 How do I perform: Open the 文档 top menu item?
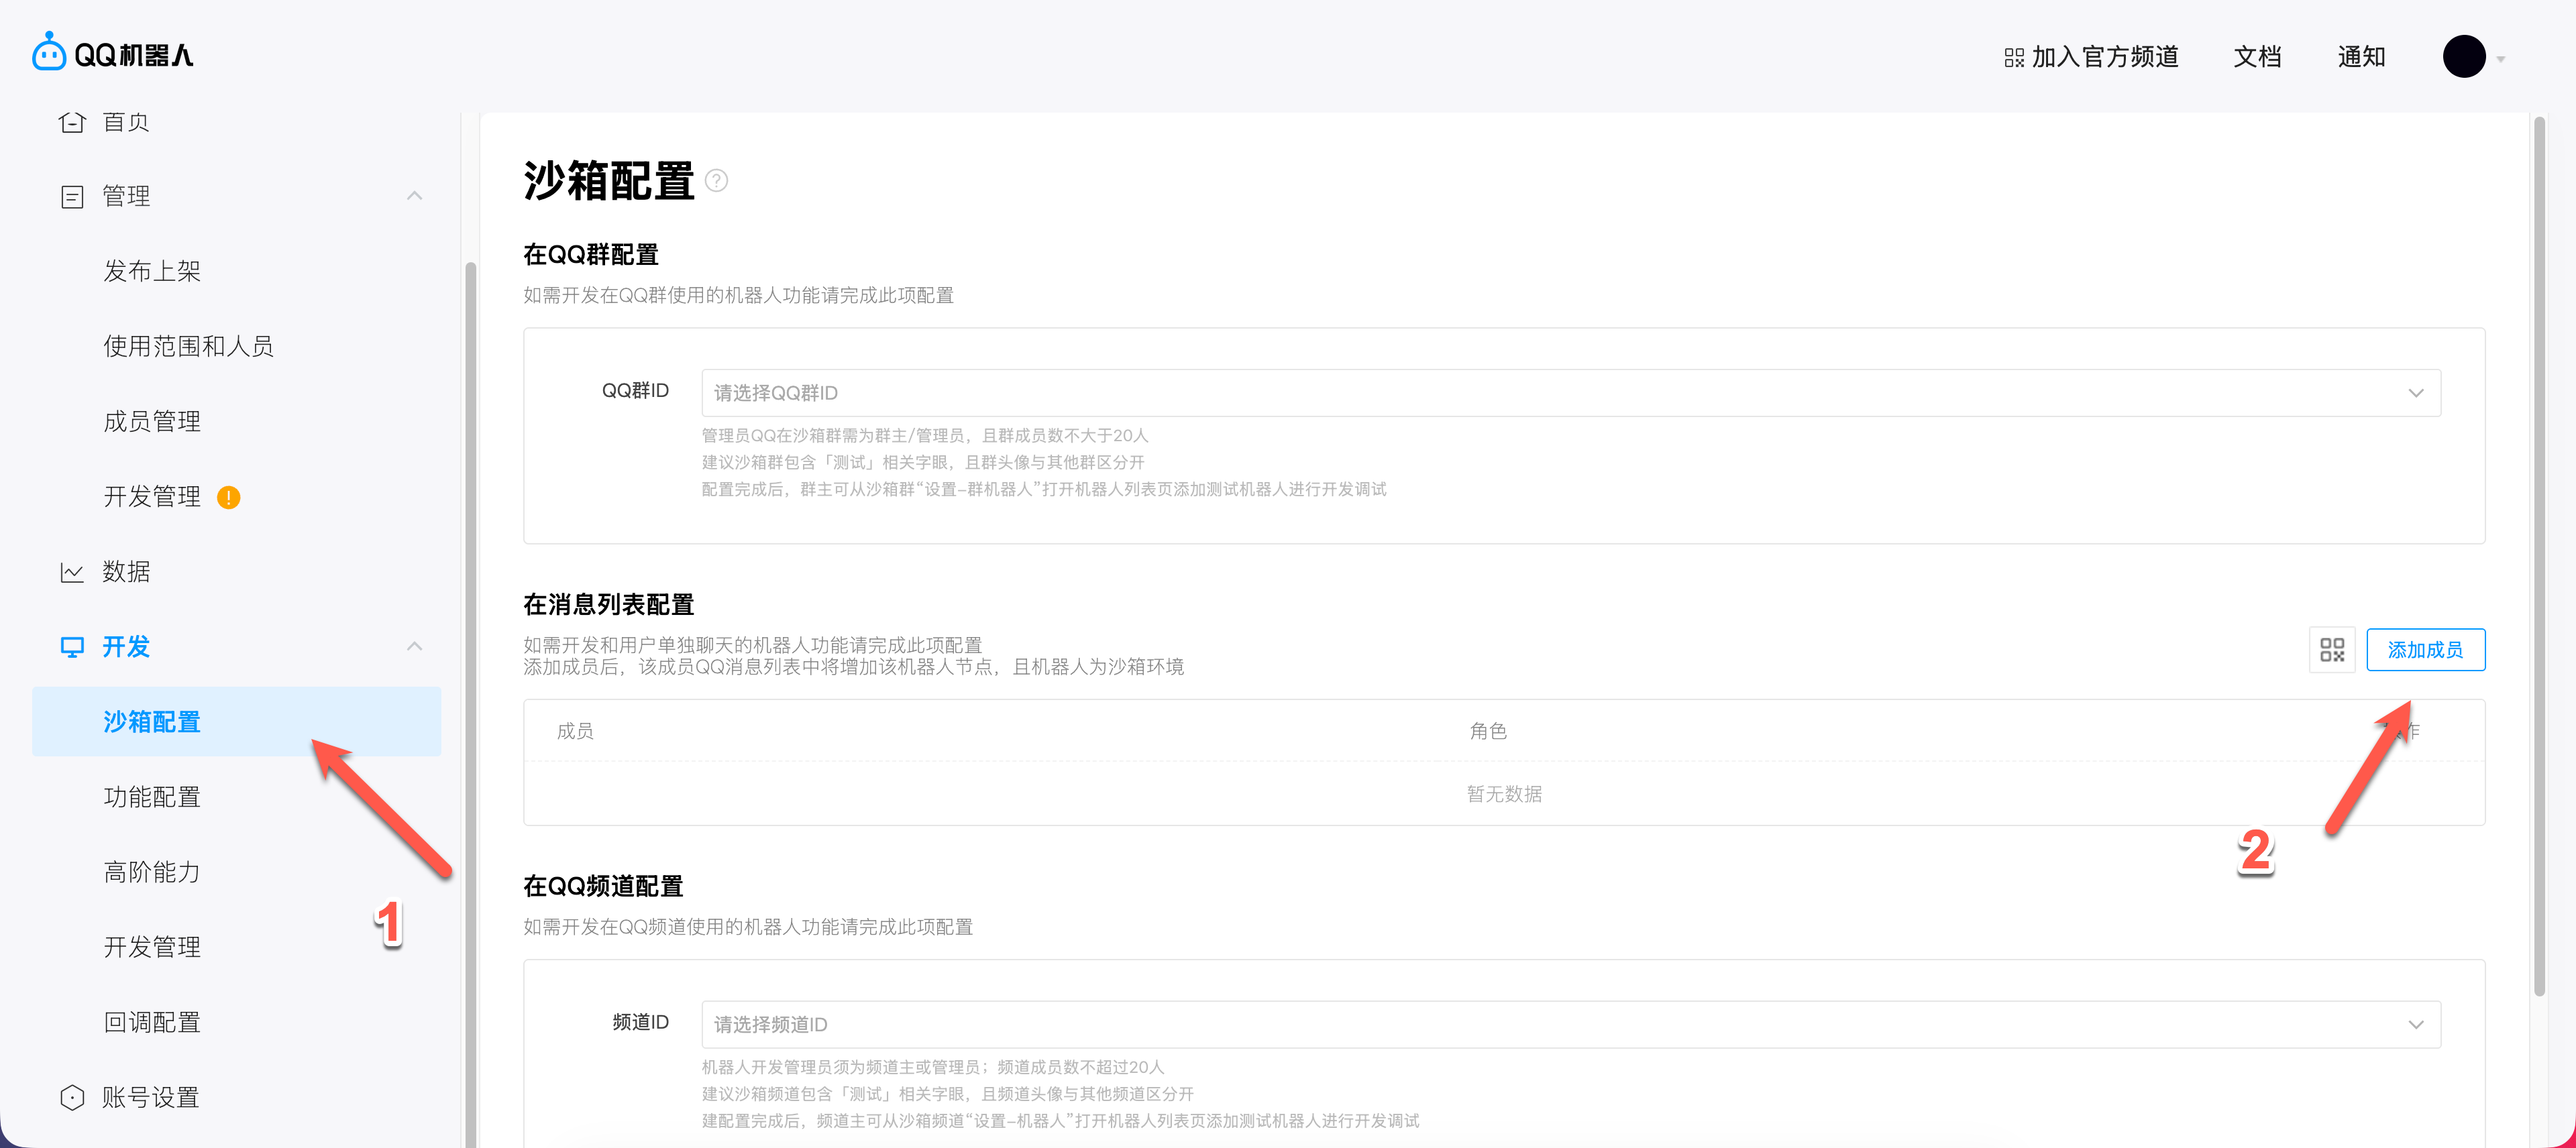pos(2257,57)
